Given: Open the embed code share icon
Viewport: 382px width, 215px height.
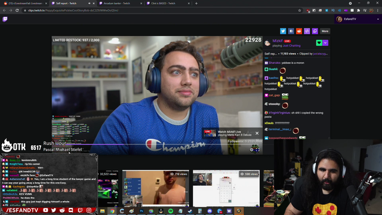Looking at the screenshot, I should click(x=307, y=31).
